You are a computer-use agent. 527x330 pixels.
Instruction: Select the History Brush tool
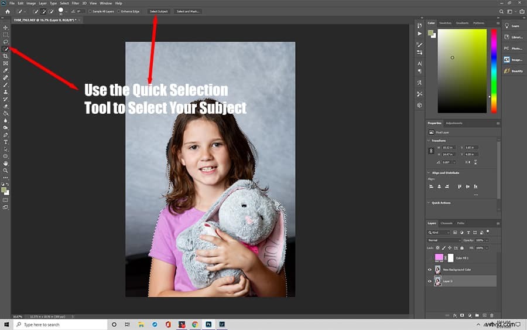(5, 99)
